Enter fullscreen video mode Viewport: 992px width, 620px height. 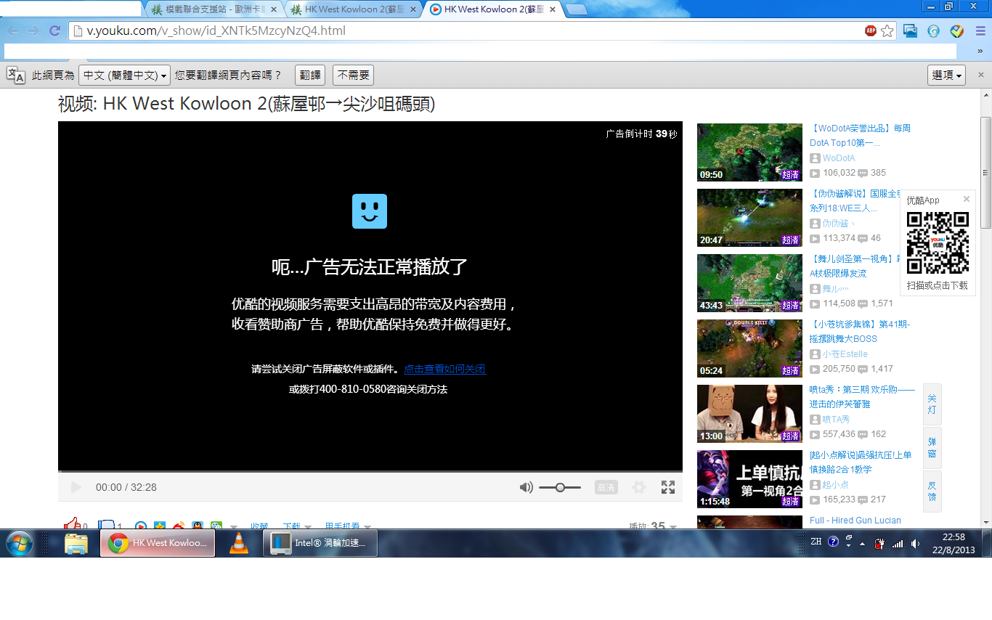668,487
